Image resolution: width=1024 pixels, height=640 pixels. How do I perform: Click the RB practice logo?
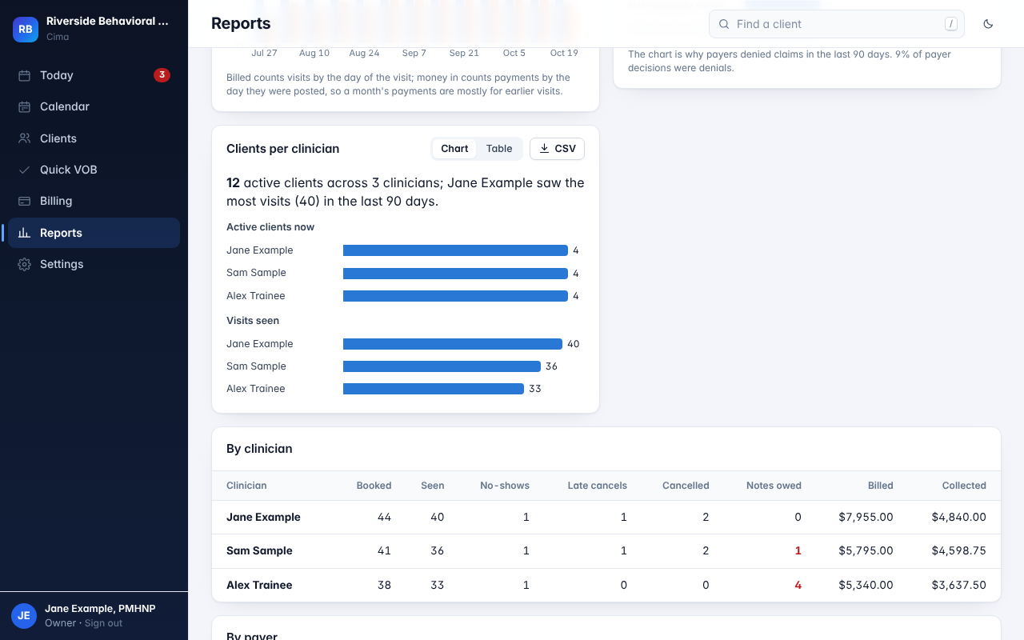26,29
